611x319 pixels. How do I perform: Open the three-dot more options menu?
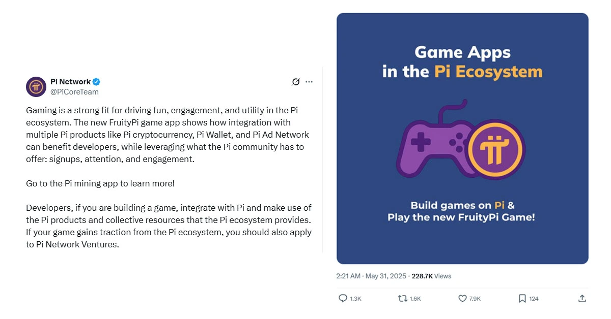point(309,82)
